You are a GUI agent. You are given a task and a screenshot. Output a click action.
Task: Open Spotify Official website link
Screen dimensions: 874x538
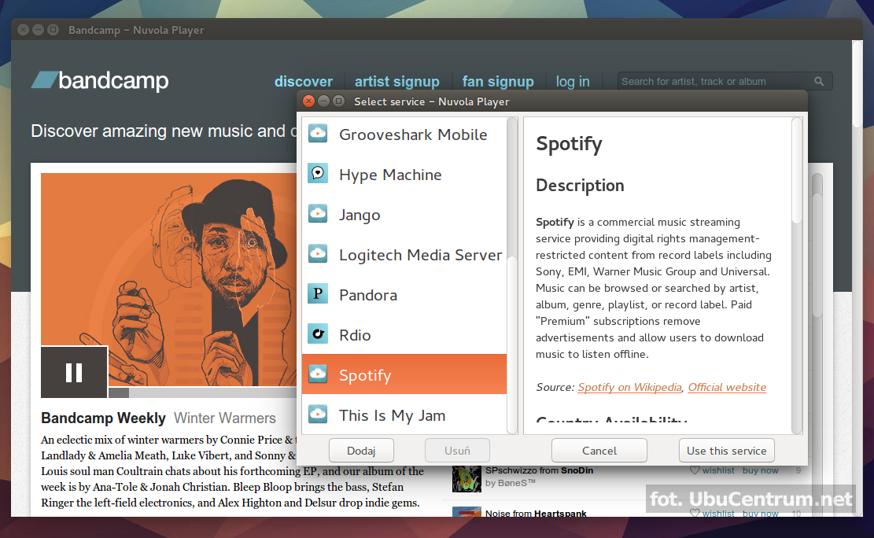[727, 387]
